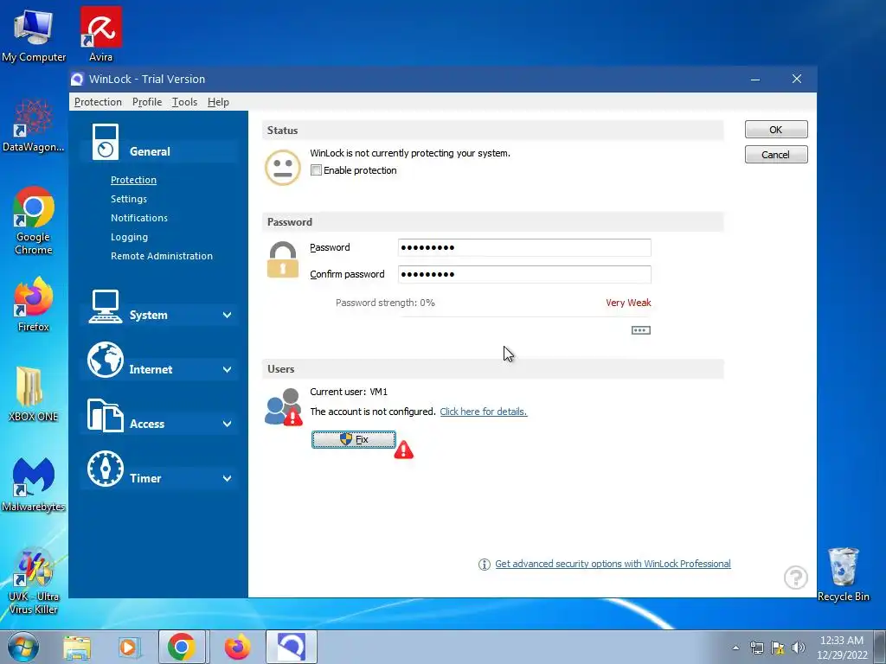Select the XBOX ONE folder icon
The width and height of the screenshot is (886, 664).
(x=34, y=394)
